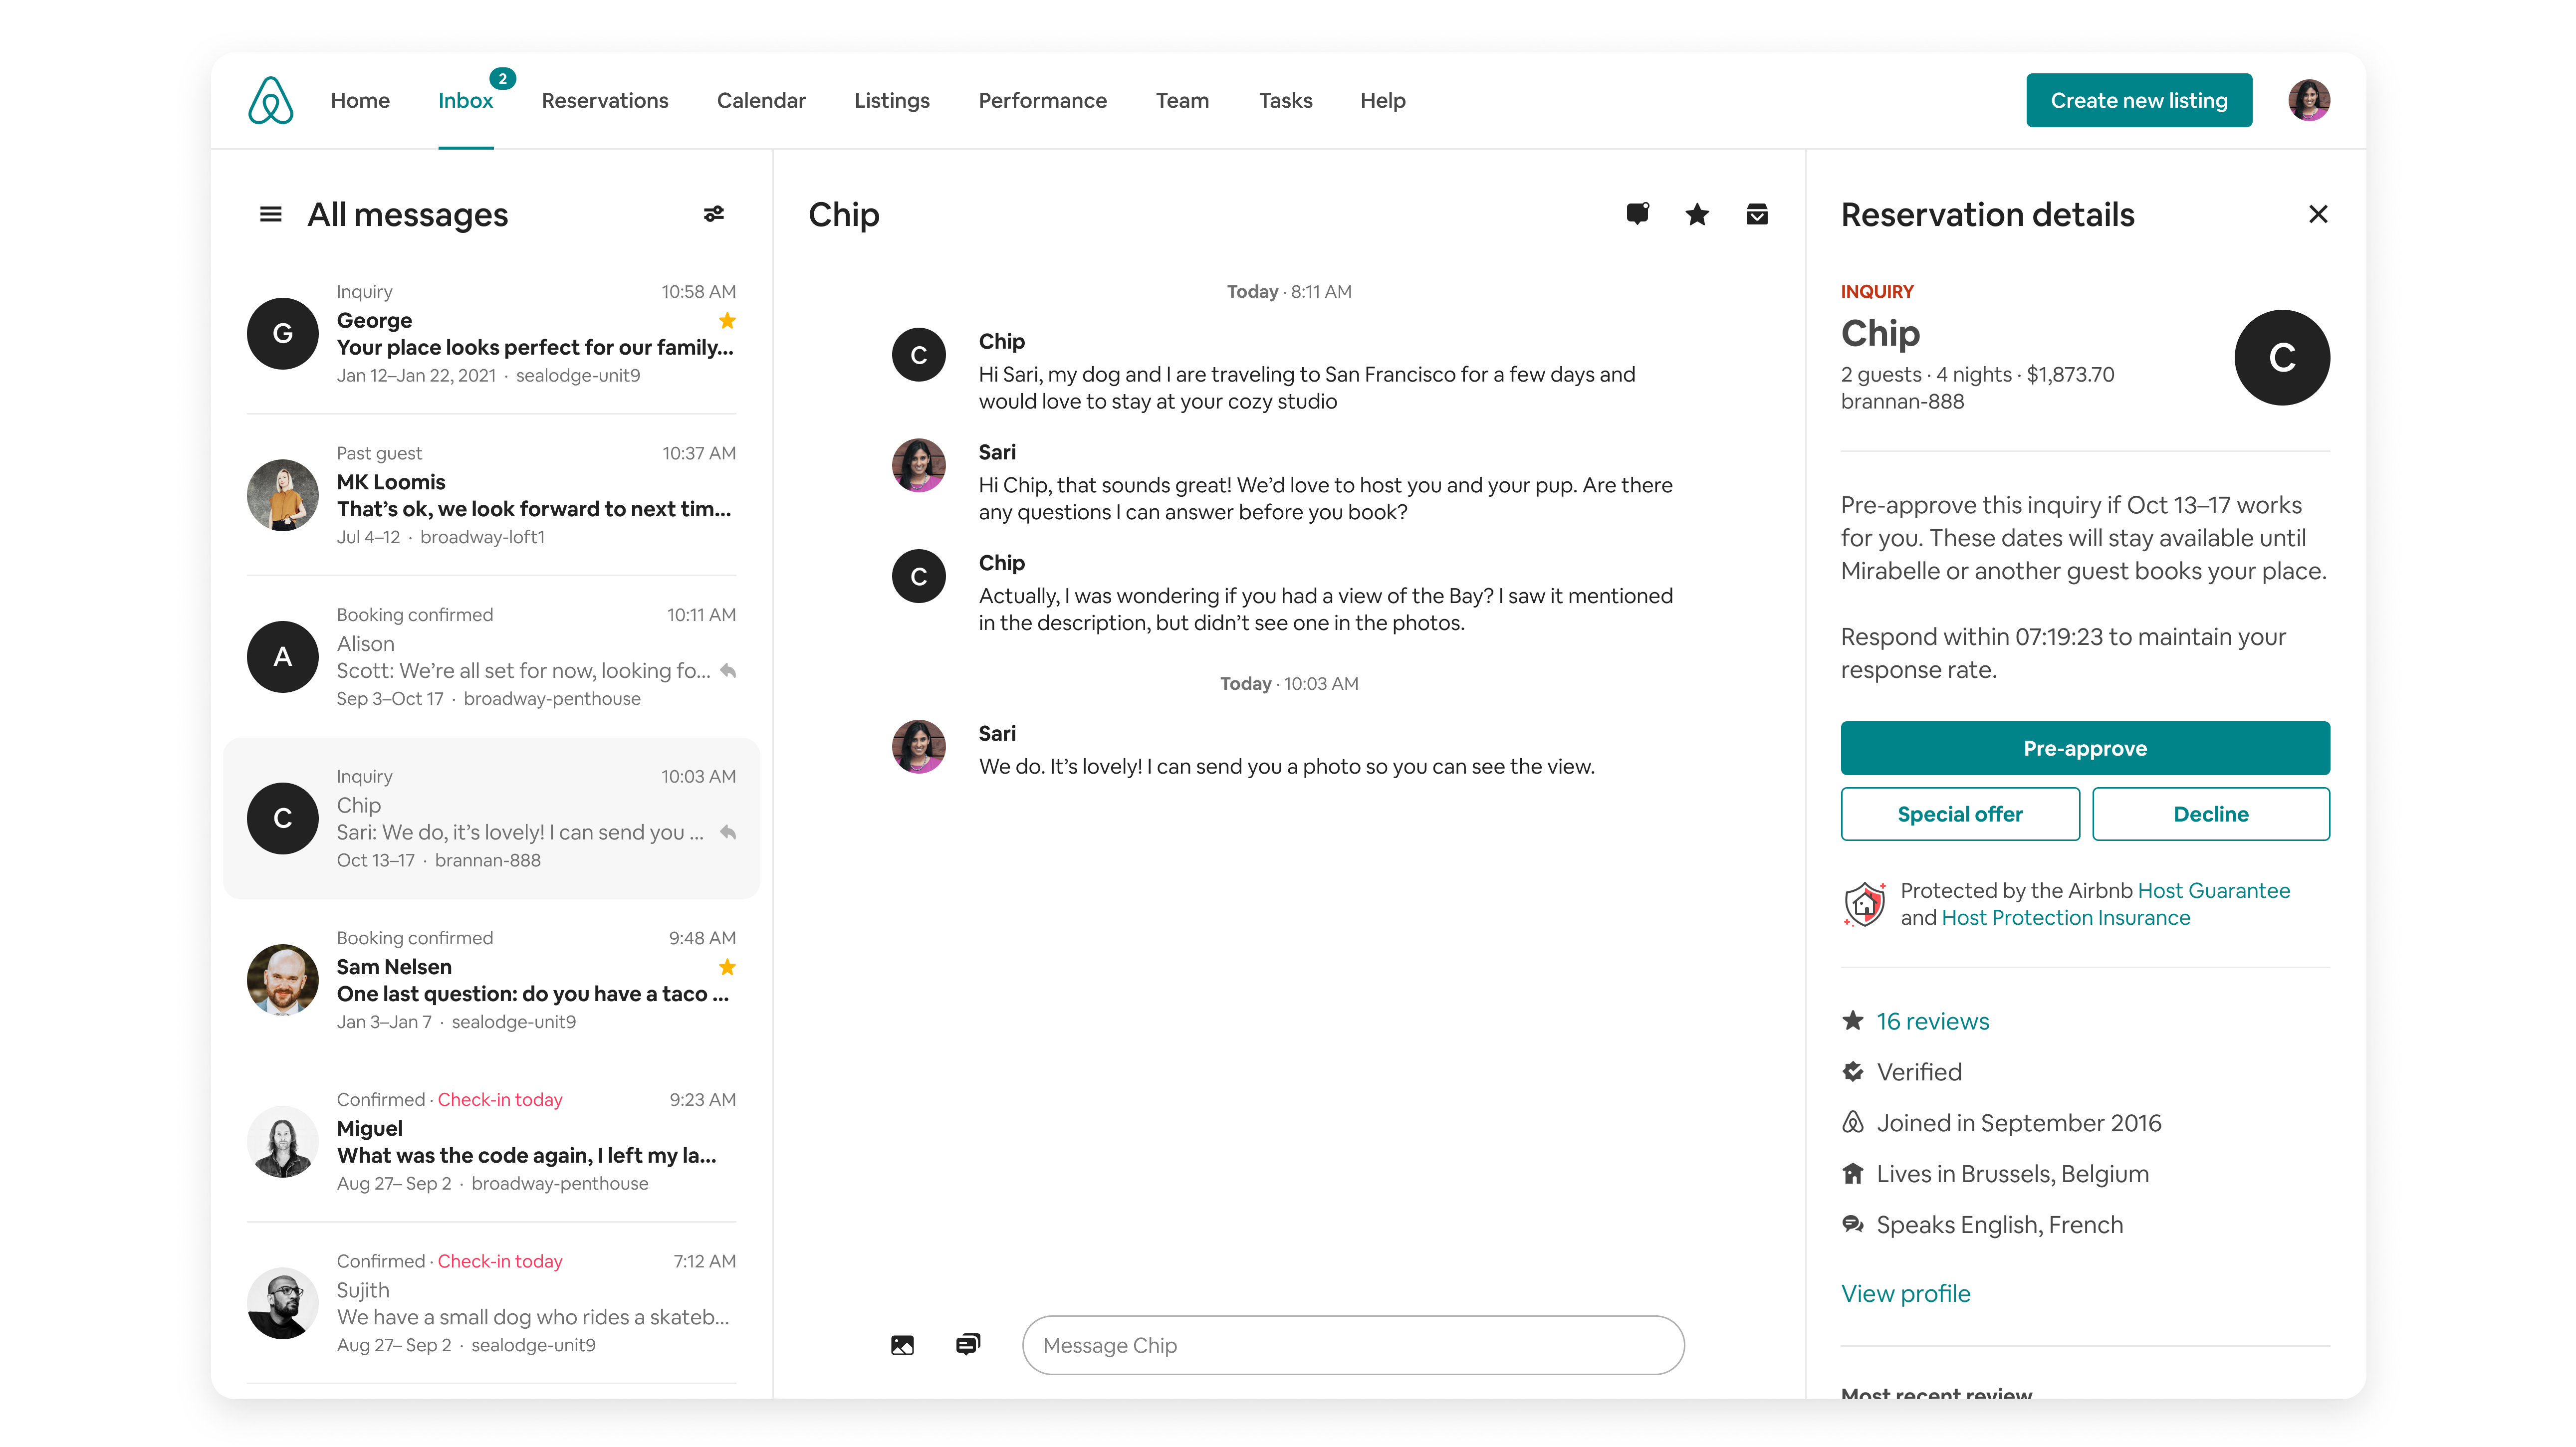
Task: Click the photo attachment icon
Action: [902, 1345]
